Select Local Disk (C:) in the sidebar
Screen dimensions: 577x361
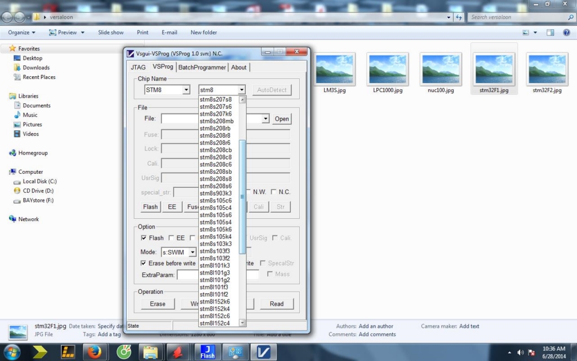pyautogui.click(x=39, y=182)
